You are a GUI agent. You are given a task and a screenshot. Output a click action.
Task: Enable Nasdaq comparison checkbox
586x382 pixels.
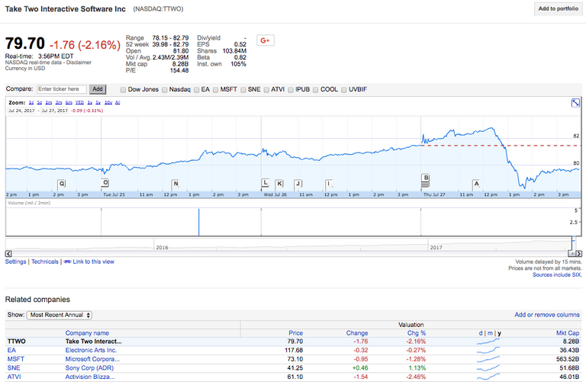point(165,90)
